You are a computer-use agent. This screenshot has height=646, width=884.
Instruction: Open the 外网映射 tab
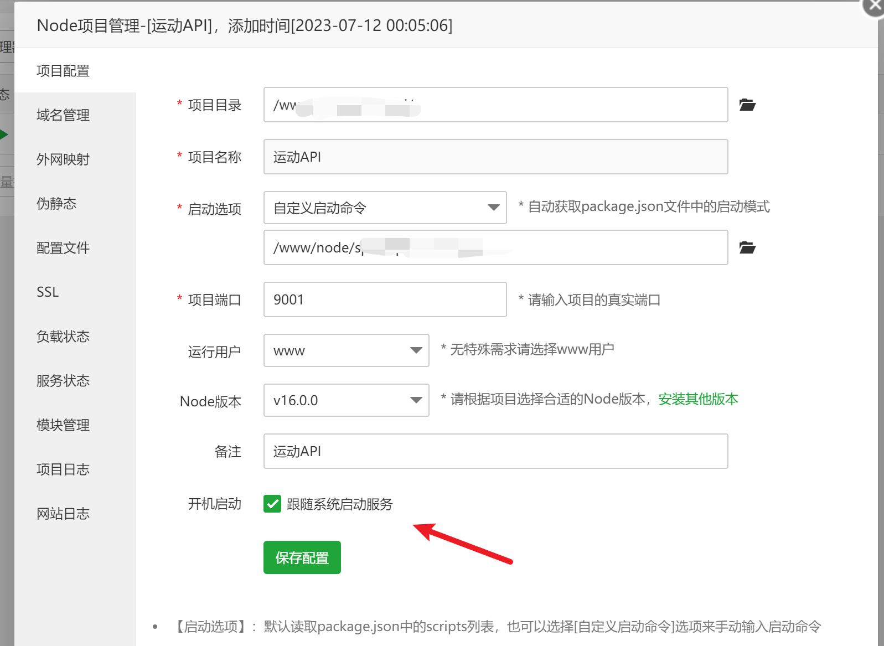(x=75, y=159)
